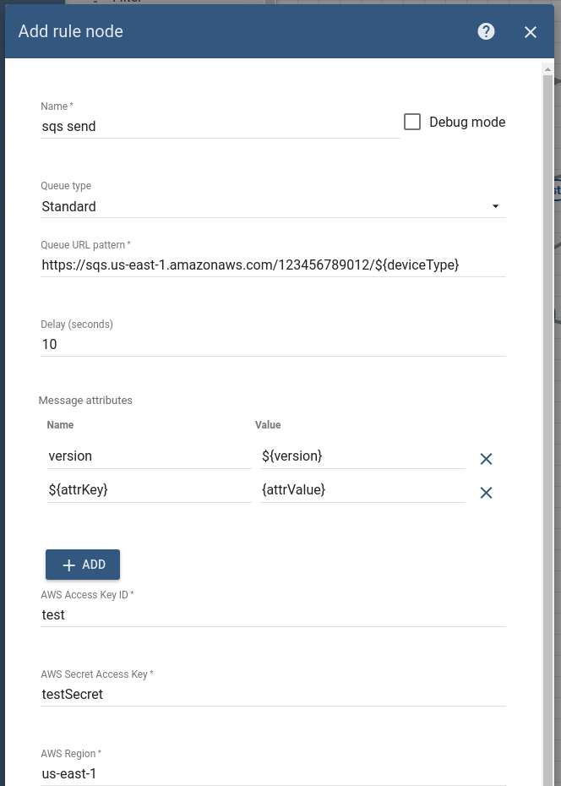Select the {attrValue} attribute value field

tap(362, 490)
